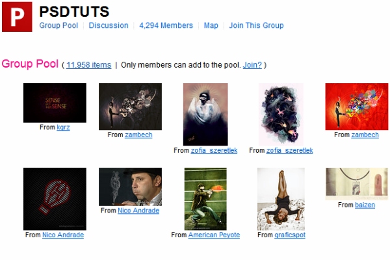Open the Sense thumbnail from kgrz
This screenshot has height=260, width=390.
55,103
